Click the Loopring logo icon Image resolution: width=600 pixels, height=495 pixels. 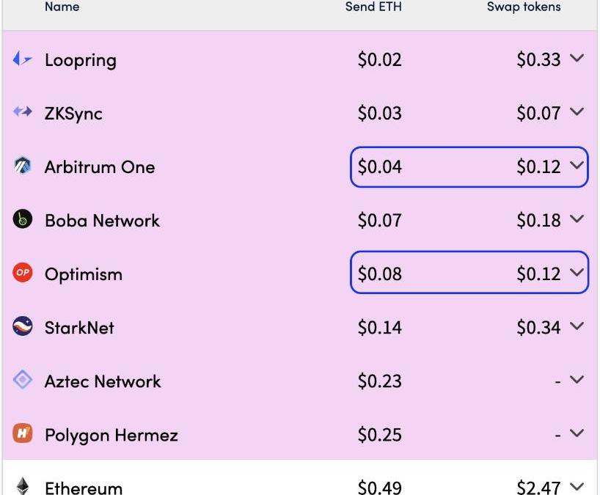click(x=23, y=59)
